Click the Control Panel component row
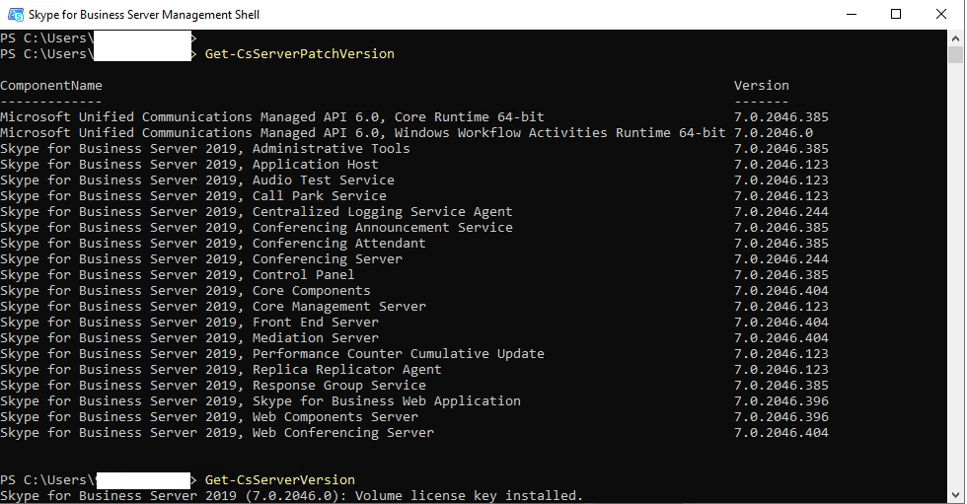The image size is (967, 504). pos(414,275)
